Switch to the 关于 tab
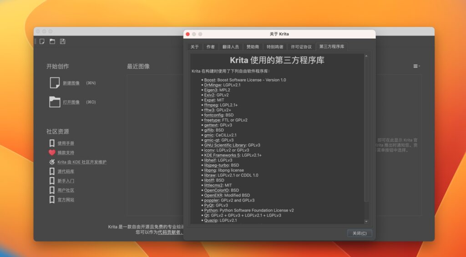 click(x=195, y=47)
